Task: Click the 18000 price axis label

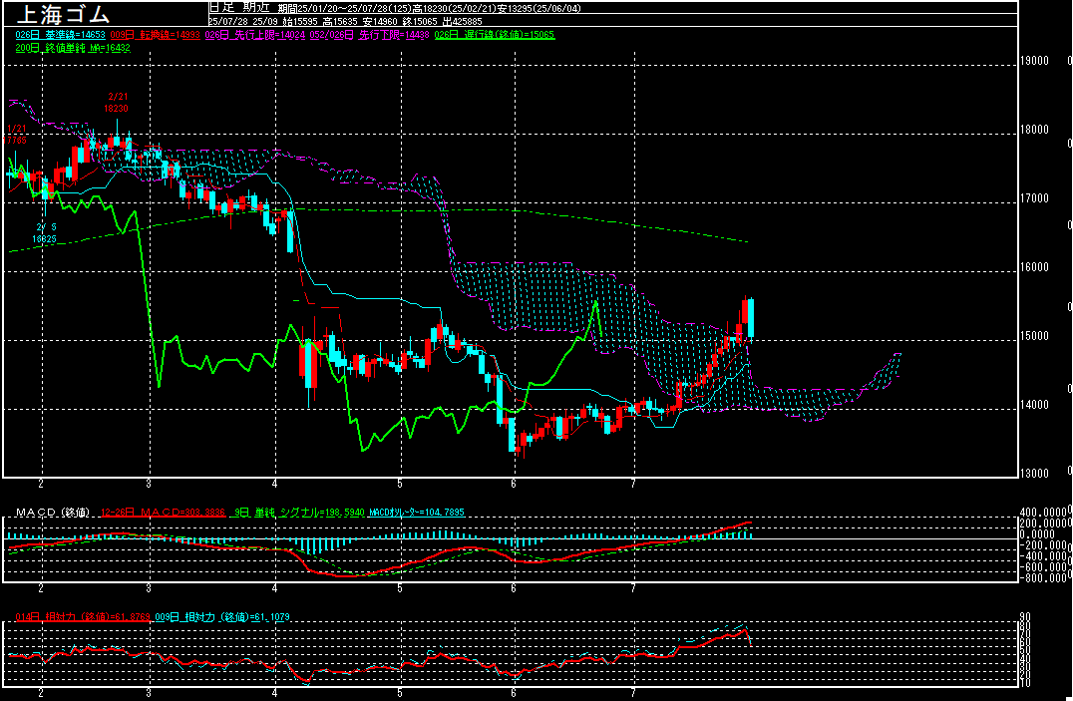Action: click(1034, 130)
